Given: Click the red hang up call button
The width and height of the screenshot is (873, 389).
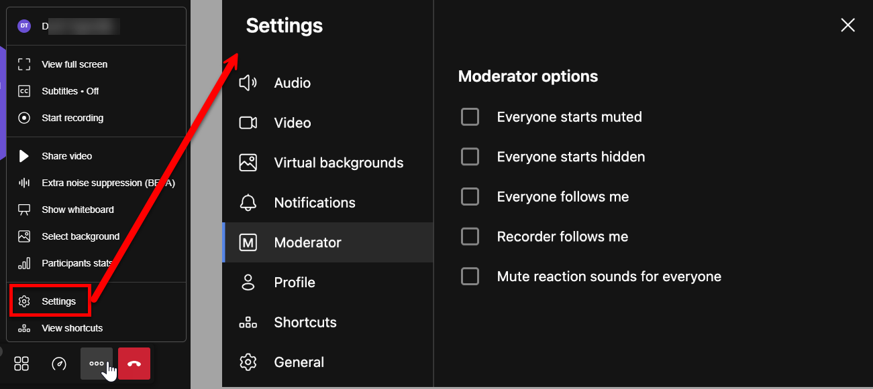Looking at the screenshot, I should (x=134, y=364).
